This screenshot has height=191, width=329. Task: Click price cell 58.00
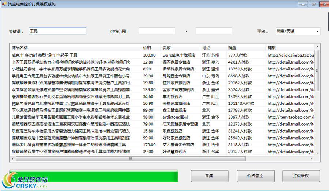tap(148, 117)
